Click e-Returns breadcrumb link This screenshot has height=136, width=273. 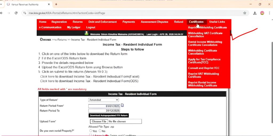(61, 40)
